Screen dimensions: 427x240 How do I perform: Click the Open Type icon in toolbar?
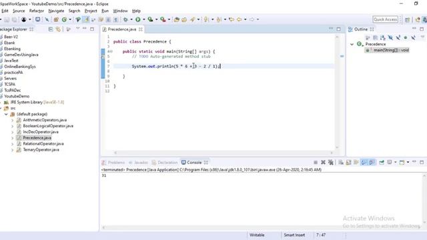[x=176, y=19]
